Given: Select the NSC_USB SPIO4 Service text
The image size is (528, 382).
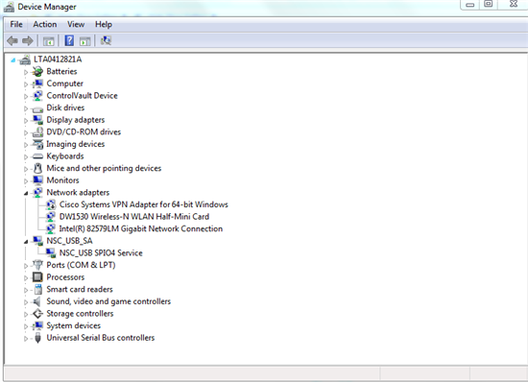Looking at the screenshot, I should 101,253.
